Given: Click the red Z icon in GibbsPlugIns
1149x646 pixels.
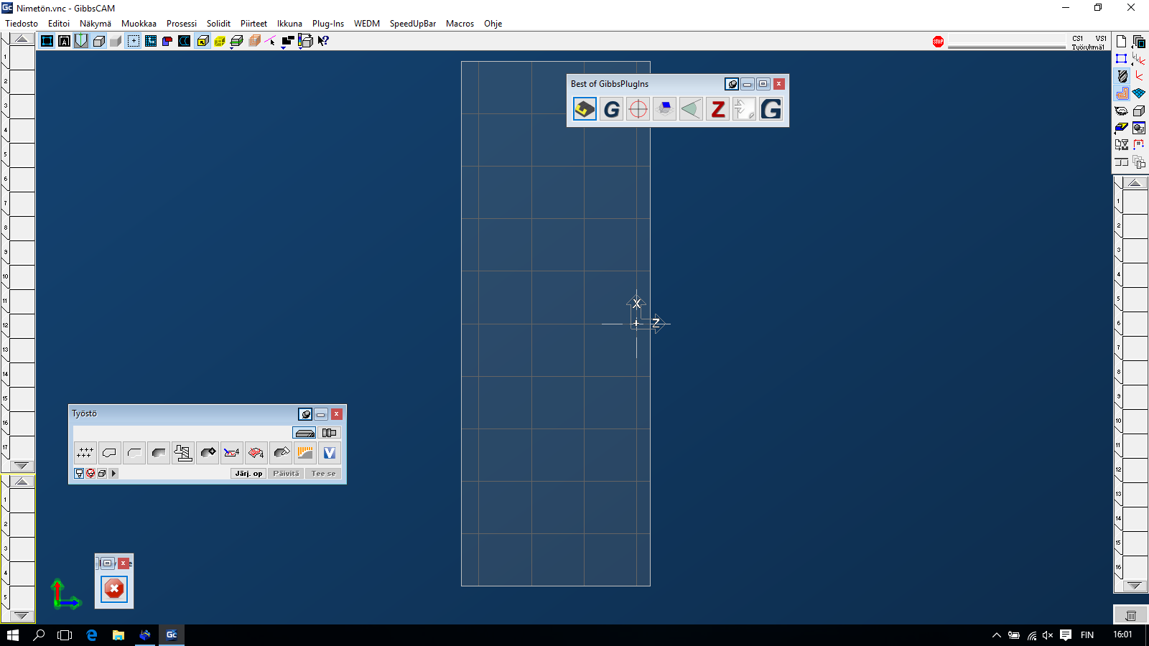Looking at the screenshot, I should click(x=717, y=109).
